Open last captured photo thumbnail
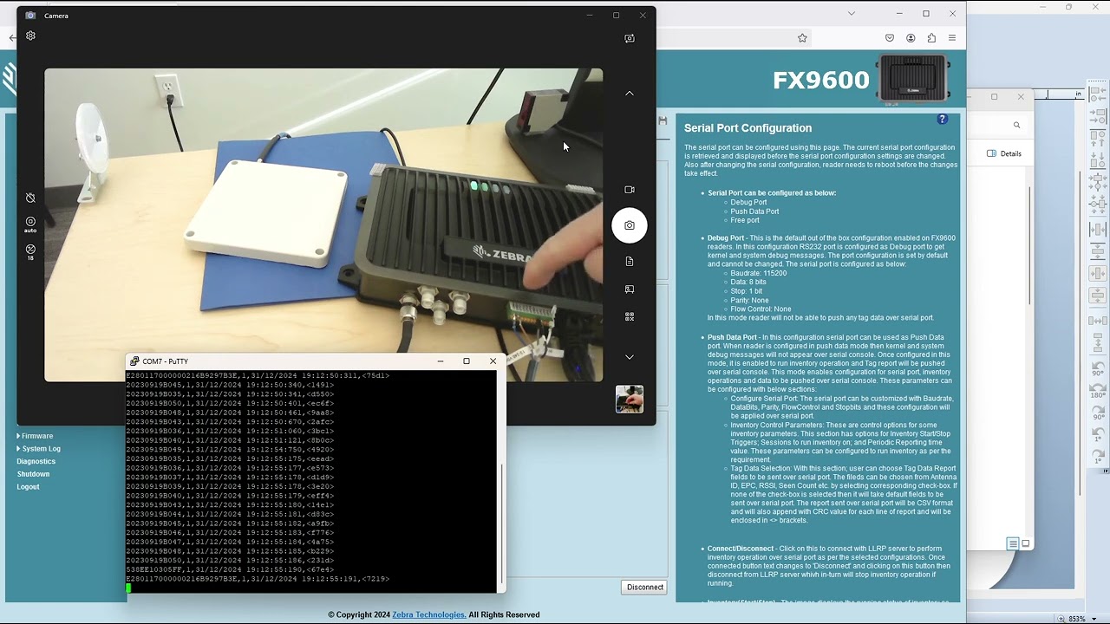1110x624 pixels. click(x=630, y=400)
